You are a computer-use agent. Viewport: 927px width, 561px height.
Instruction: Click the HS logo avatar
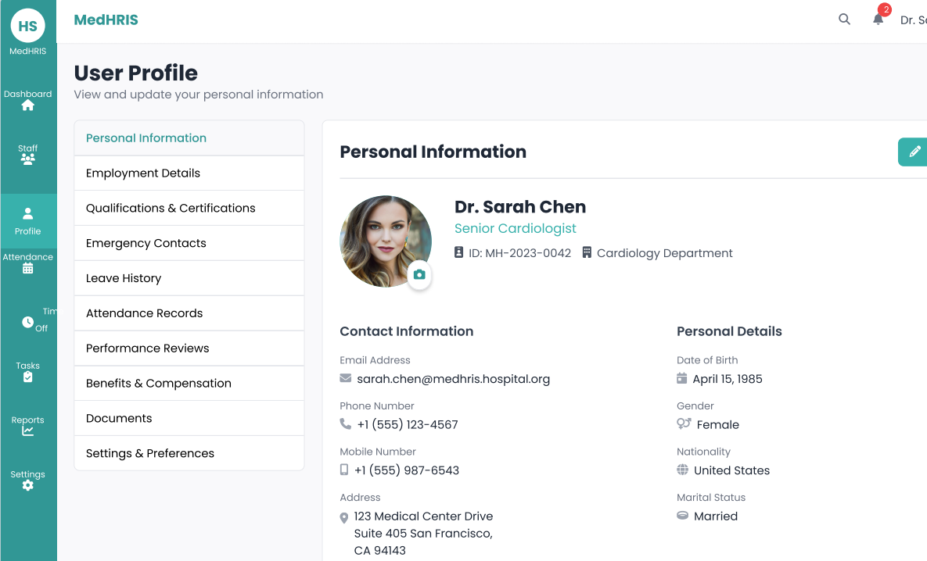[28, 26]
